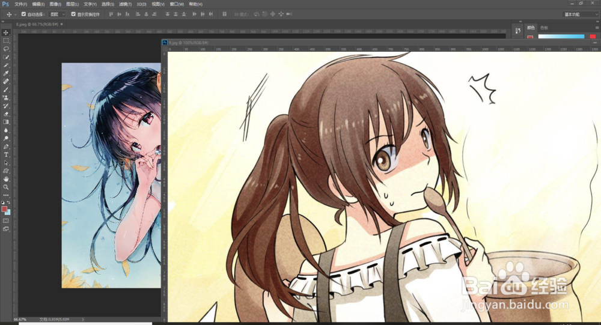The width and height of the screenshot is (601, 325).
Task: Select the Zoom magnifier tool
Action: [x=6, y=187]
